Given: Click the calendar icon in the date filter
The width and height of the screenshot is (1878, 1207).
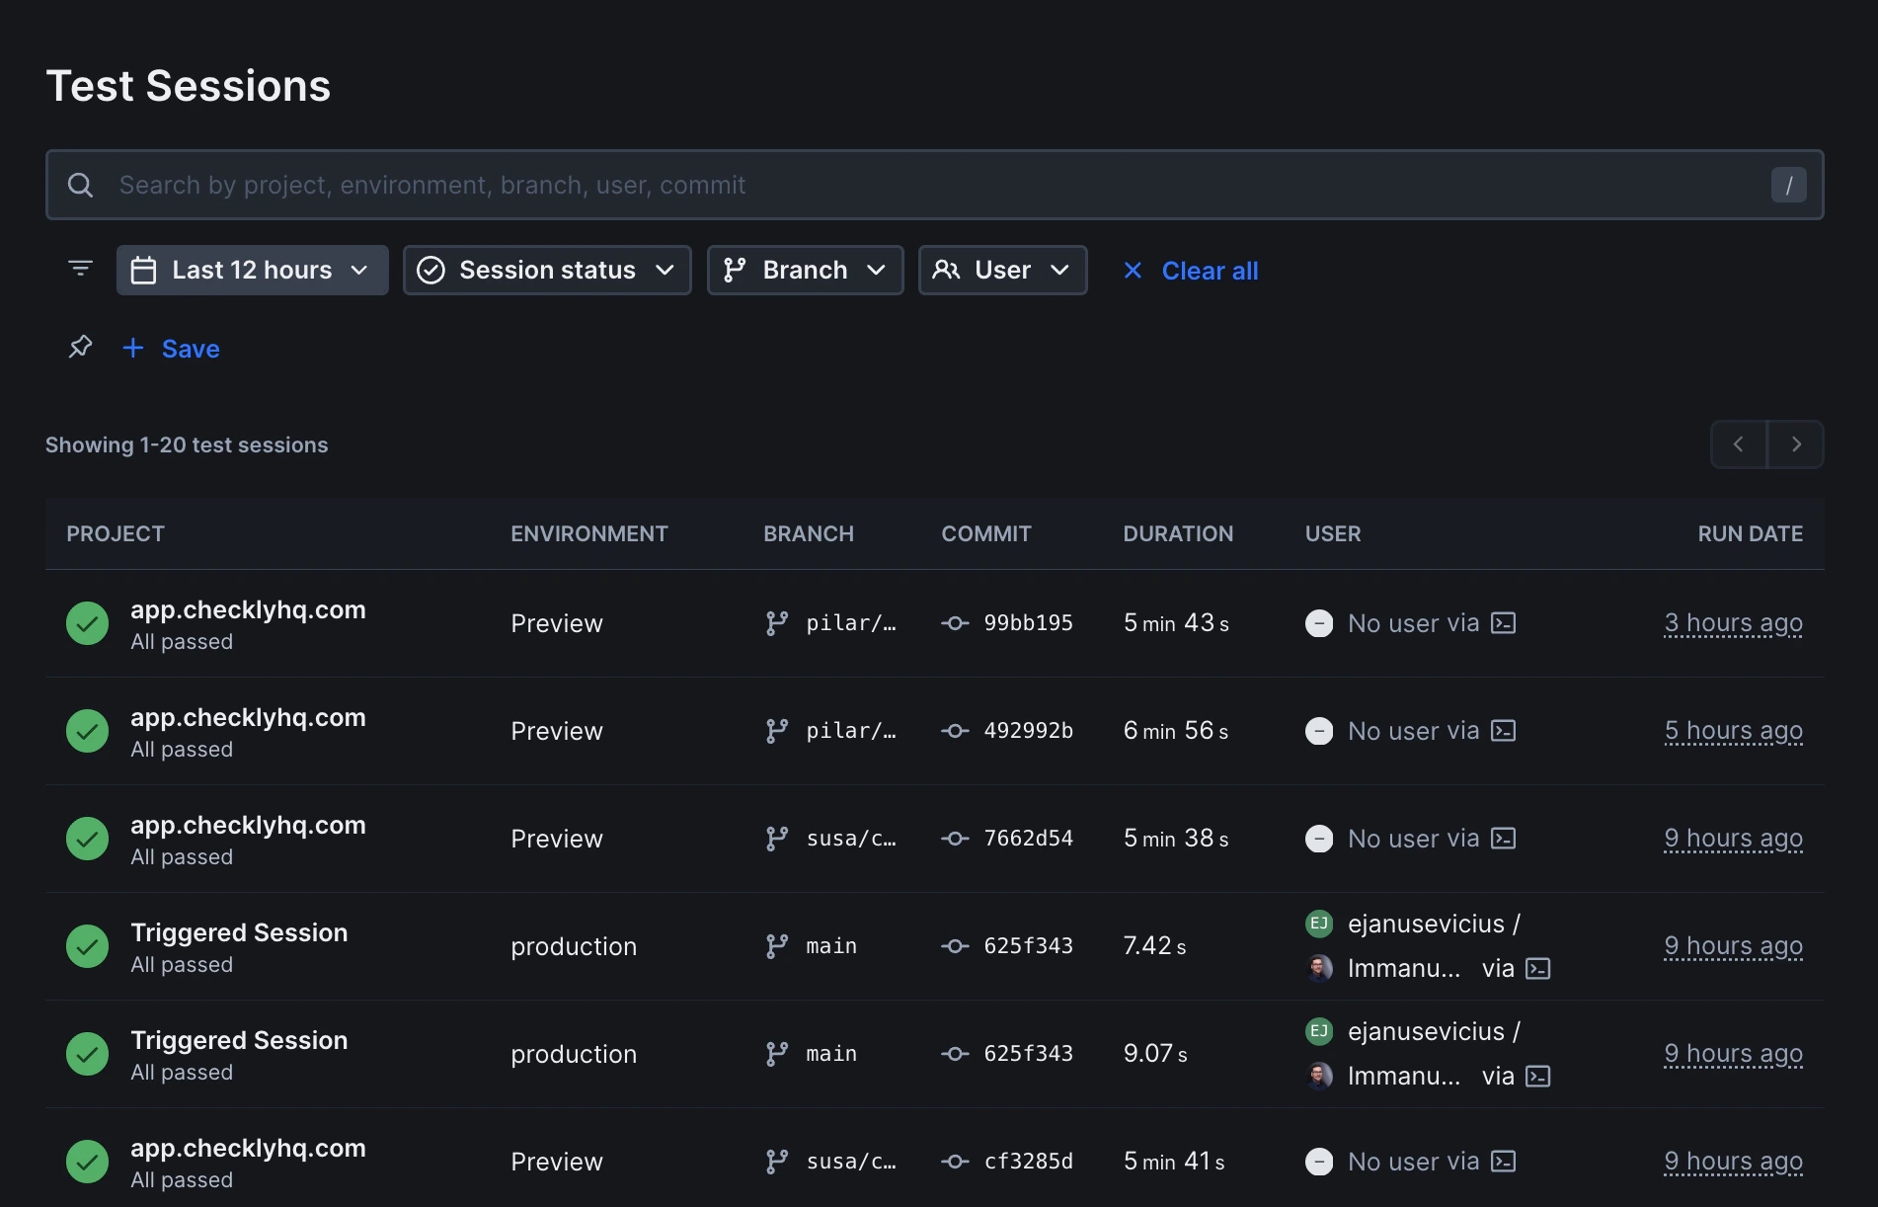Looking at the screenshot, I should pos(144,269).
